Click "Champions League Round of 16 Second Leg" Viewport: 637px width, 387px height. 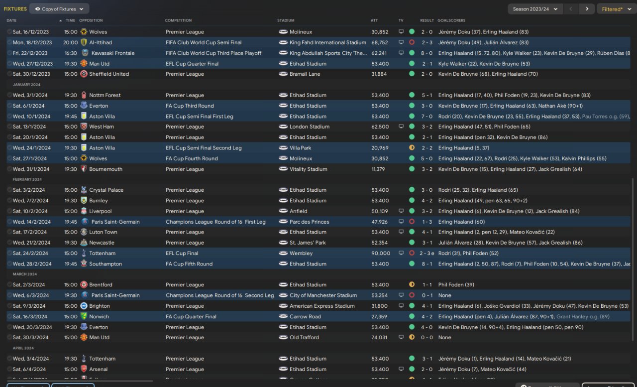219,295
